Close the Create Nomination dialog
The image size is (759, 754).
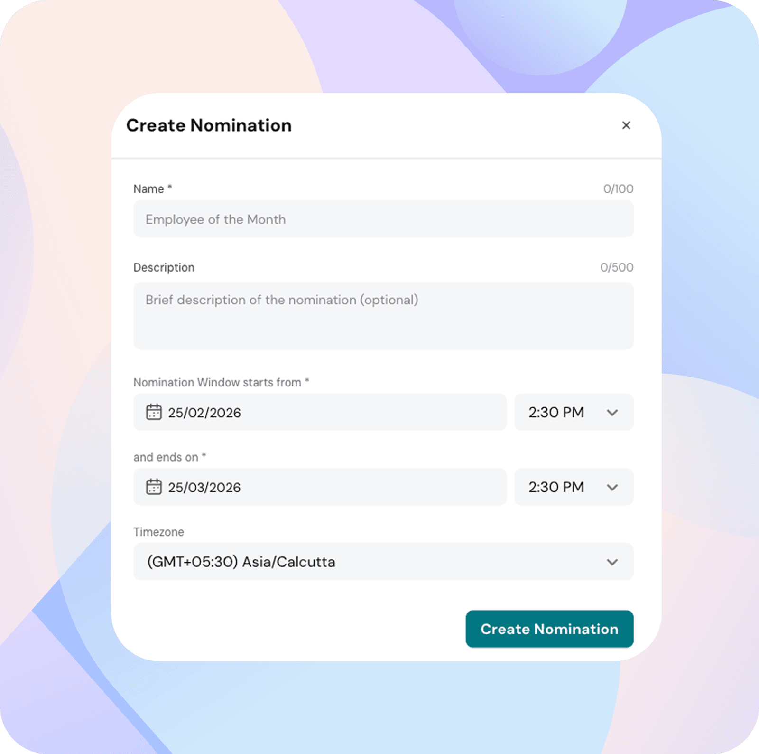[626, 125]
